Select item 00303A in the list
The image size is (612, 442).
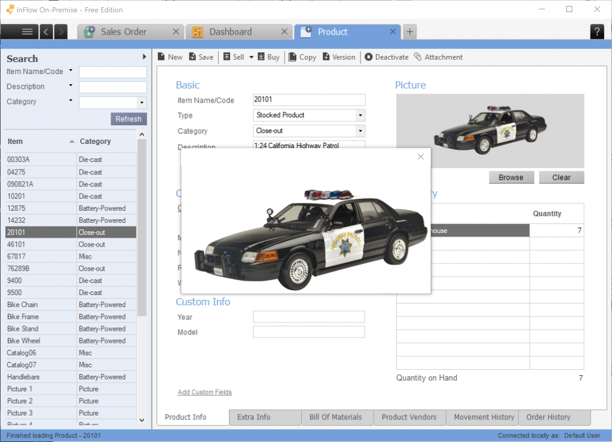[71, 159]
